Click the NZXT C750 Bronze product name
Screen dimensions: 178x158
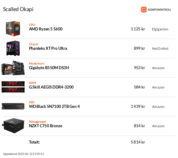(x=46, y=126)
